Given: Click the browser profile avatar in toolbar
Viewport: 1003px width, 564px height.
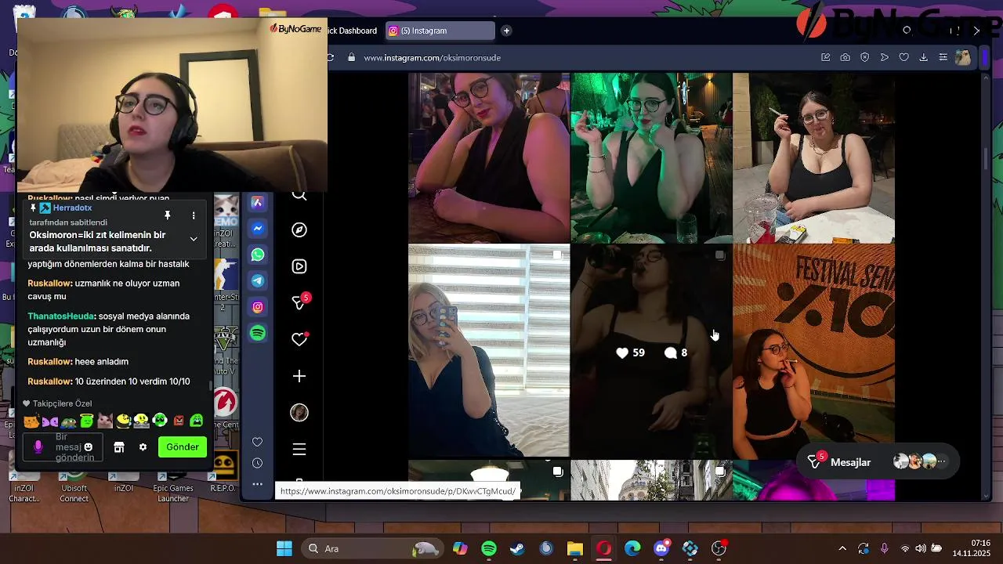Looking at the screenshot, I should [x=963, y=57].
